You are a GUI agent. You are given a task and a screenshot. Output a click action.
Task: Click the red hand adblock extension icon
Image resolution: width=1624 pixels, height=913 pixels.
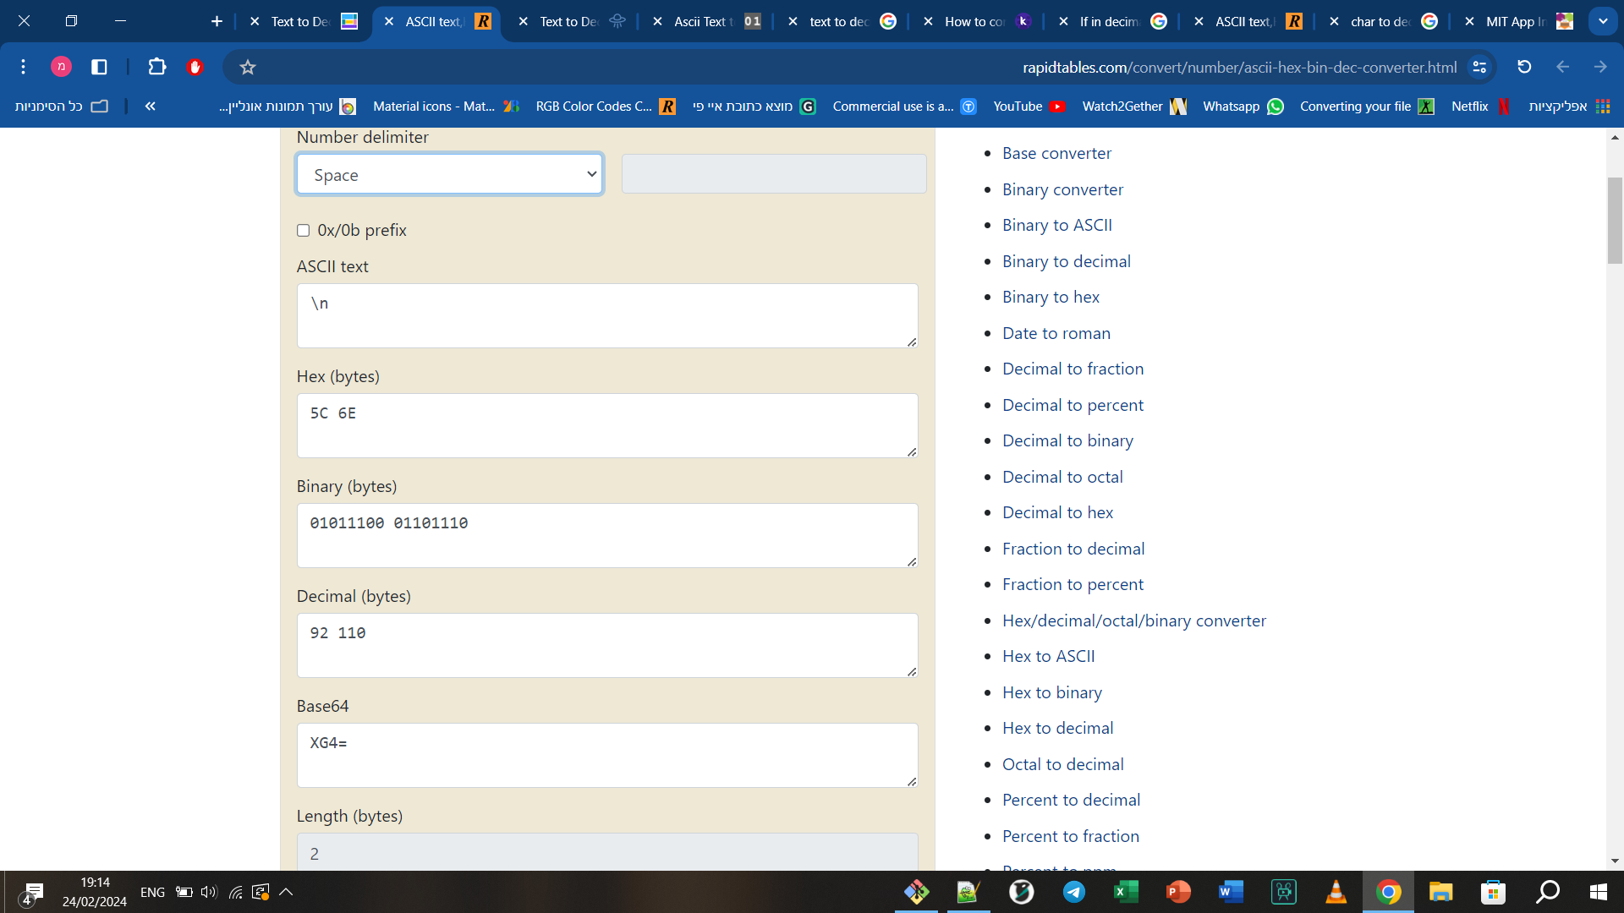pyautogui.click(x=195, y=67)
